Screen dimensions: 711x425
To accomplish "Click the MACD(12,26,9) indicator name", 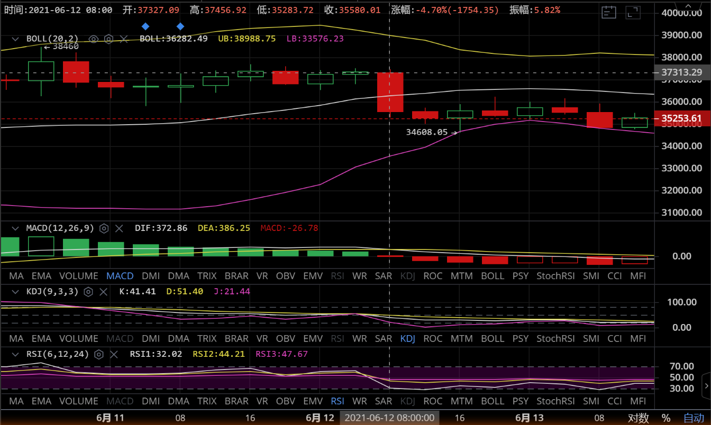I will tap(60, 228).
